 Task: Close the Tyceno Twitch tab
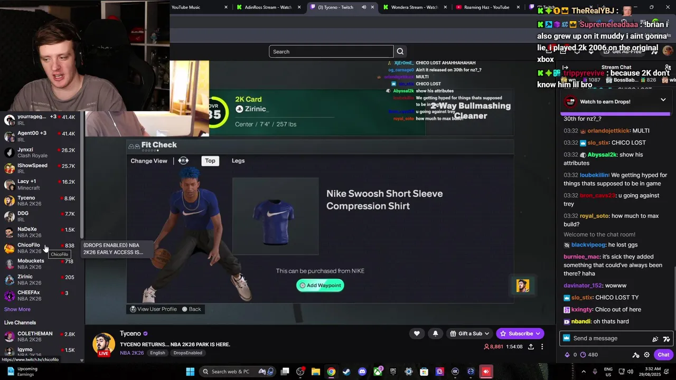coord(372,7)
